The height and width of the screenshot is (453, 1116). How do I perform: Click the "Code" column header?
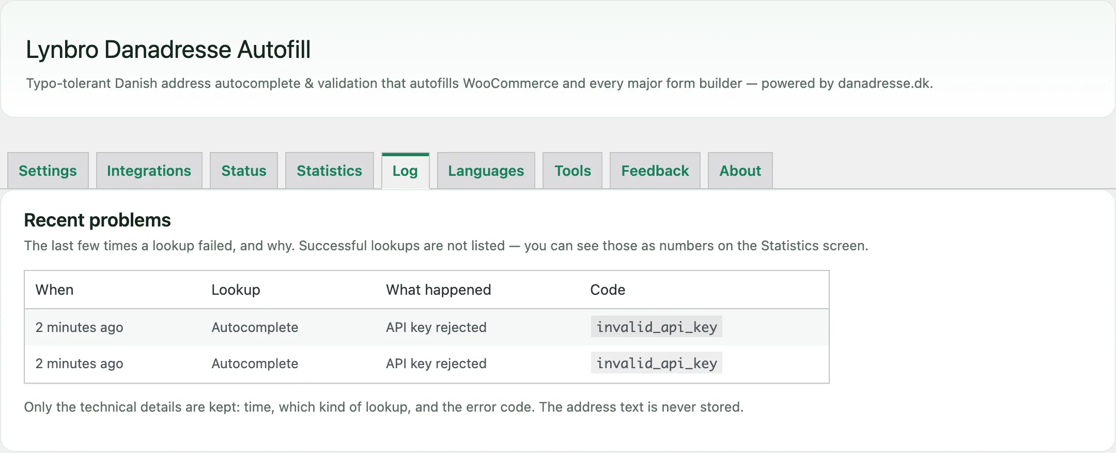608,290
